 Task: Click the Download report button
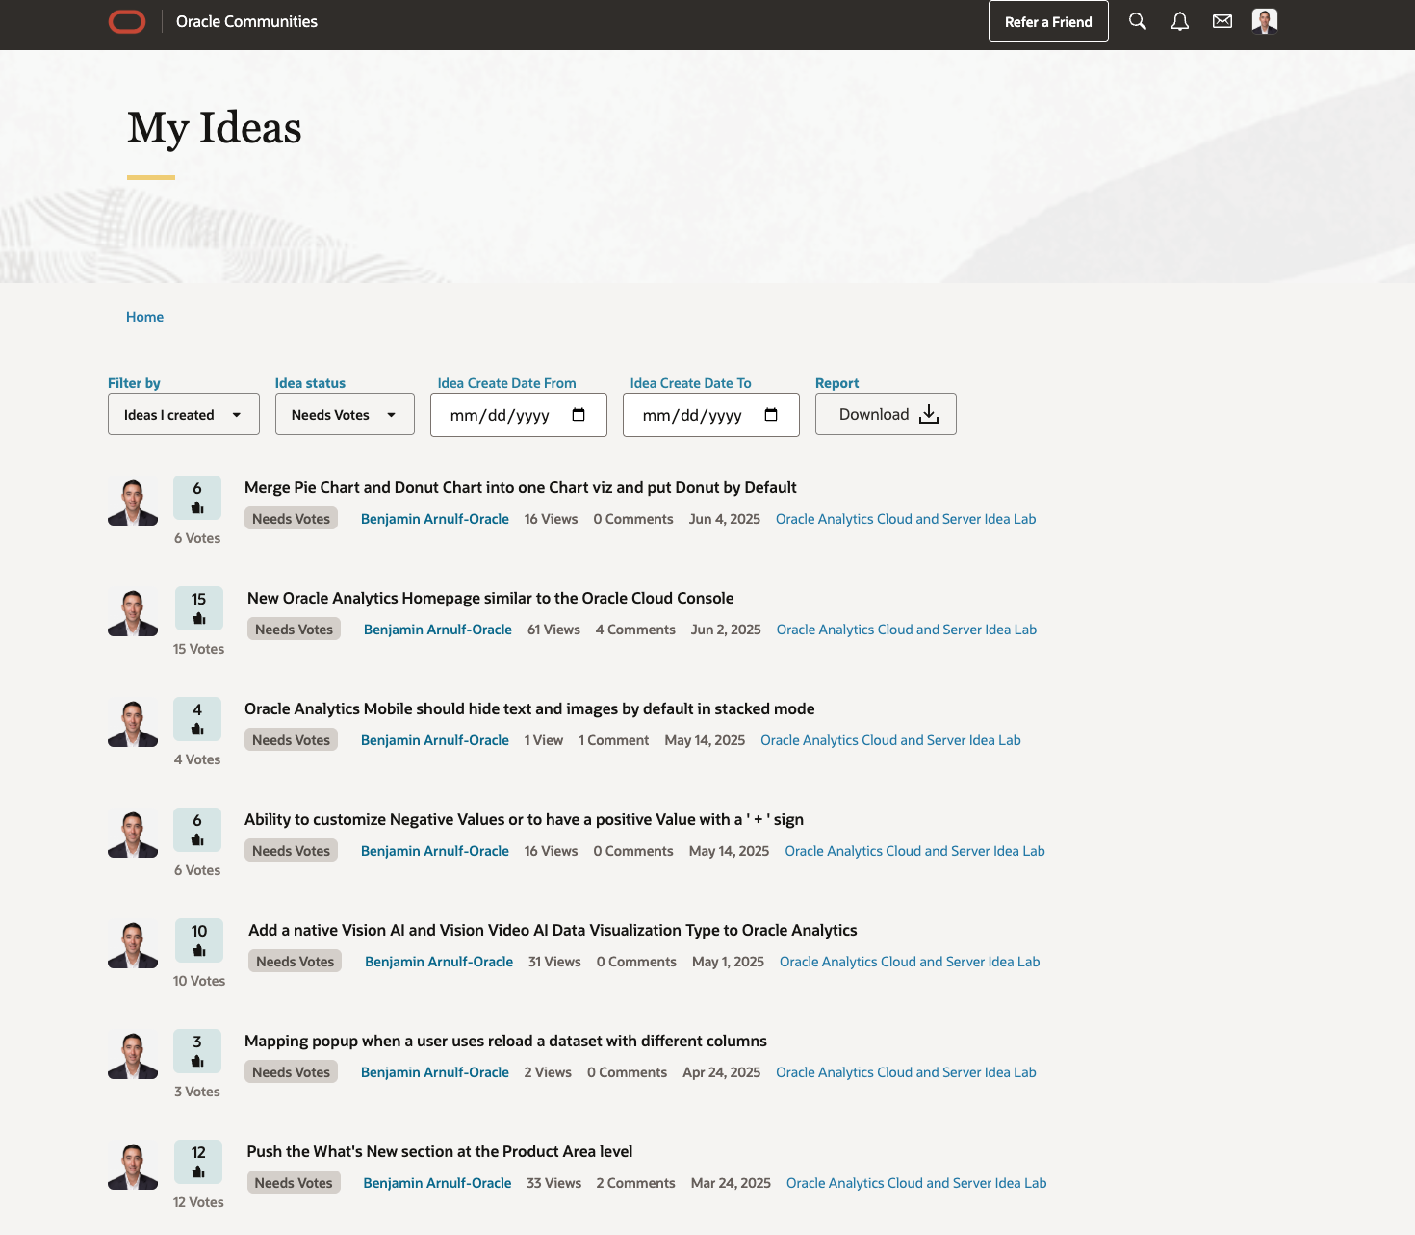pyautogui.click(x=886, y=414)
